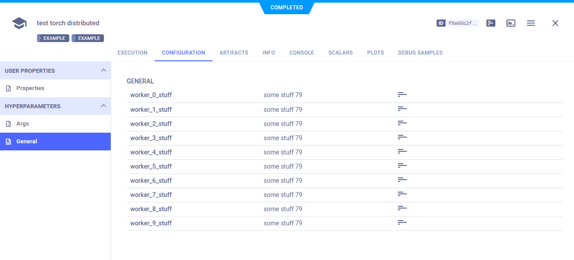Open the hamburger menu in header
This screenshot has width=574, height=260.
[x=530, y=23]
